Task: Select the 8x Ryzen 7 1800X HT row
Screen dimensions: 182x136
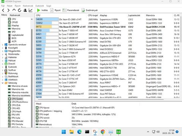Action: point(107,31)
